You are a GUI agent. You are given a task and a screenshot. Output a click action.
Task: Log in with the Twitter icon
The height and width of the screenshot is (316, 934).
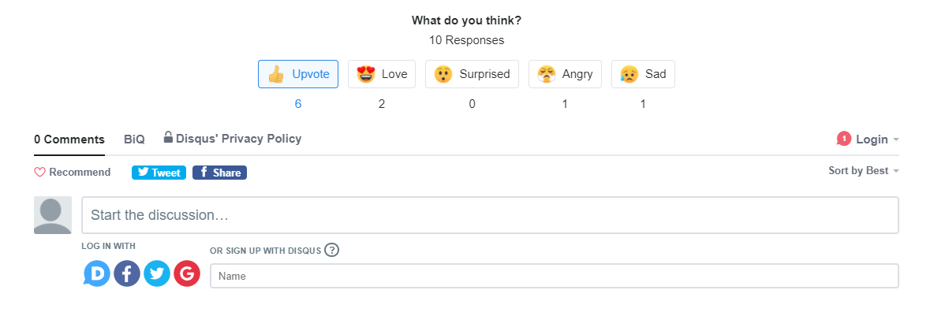(x=157, y=273)
